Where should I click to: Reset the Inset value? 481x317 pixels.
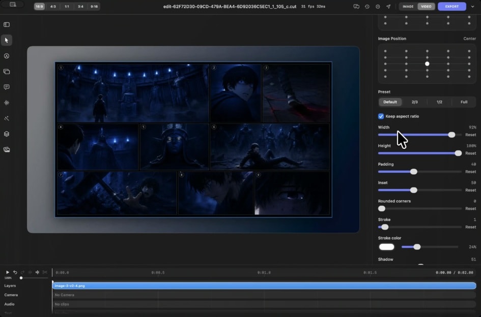471,190
